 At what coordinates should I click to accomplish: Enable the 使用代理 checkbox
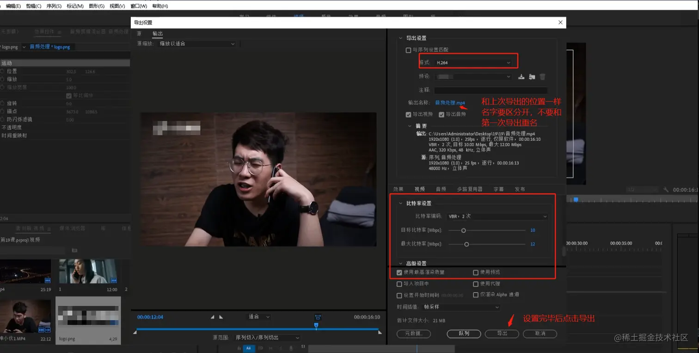476,284
